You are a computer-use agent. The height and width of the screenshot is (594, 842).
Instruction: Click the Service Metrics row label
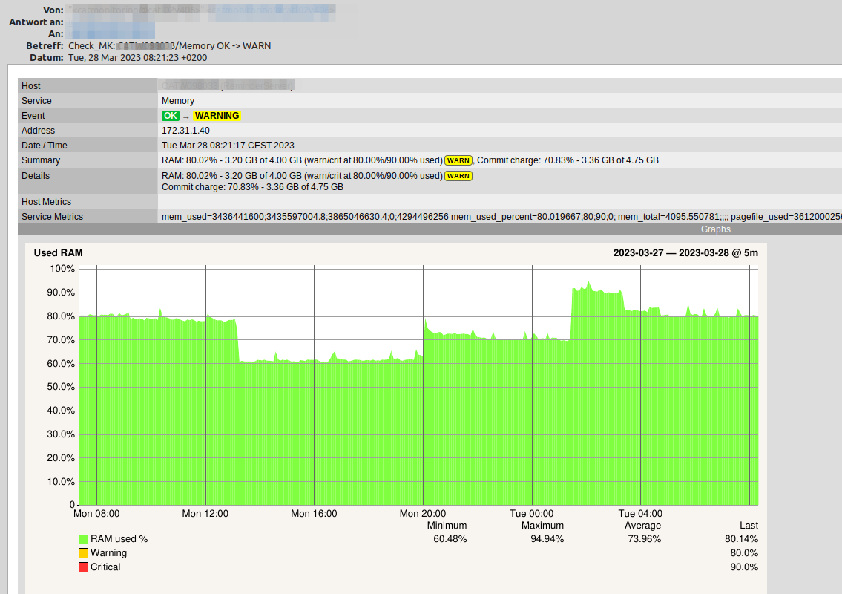(52, 217)
